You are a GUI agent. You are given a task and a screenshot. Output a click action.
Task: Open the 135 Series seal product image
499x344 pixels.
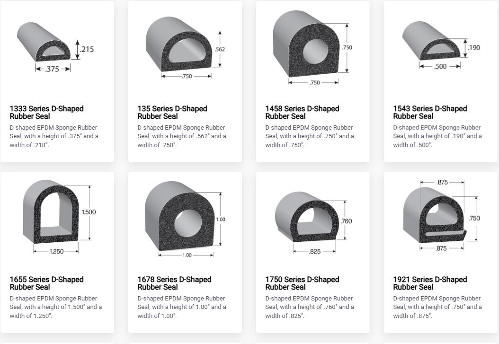(186, 48)
